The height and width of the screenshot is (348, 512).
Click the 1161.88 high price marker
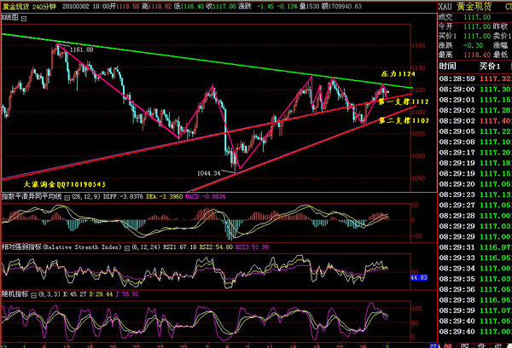point(81,49)
